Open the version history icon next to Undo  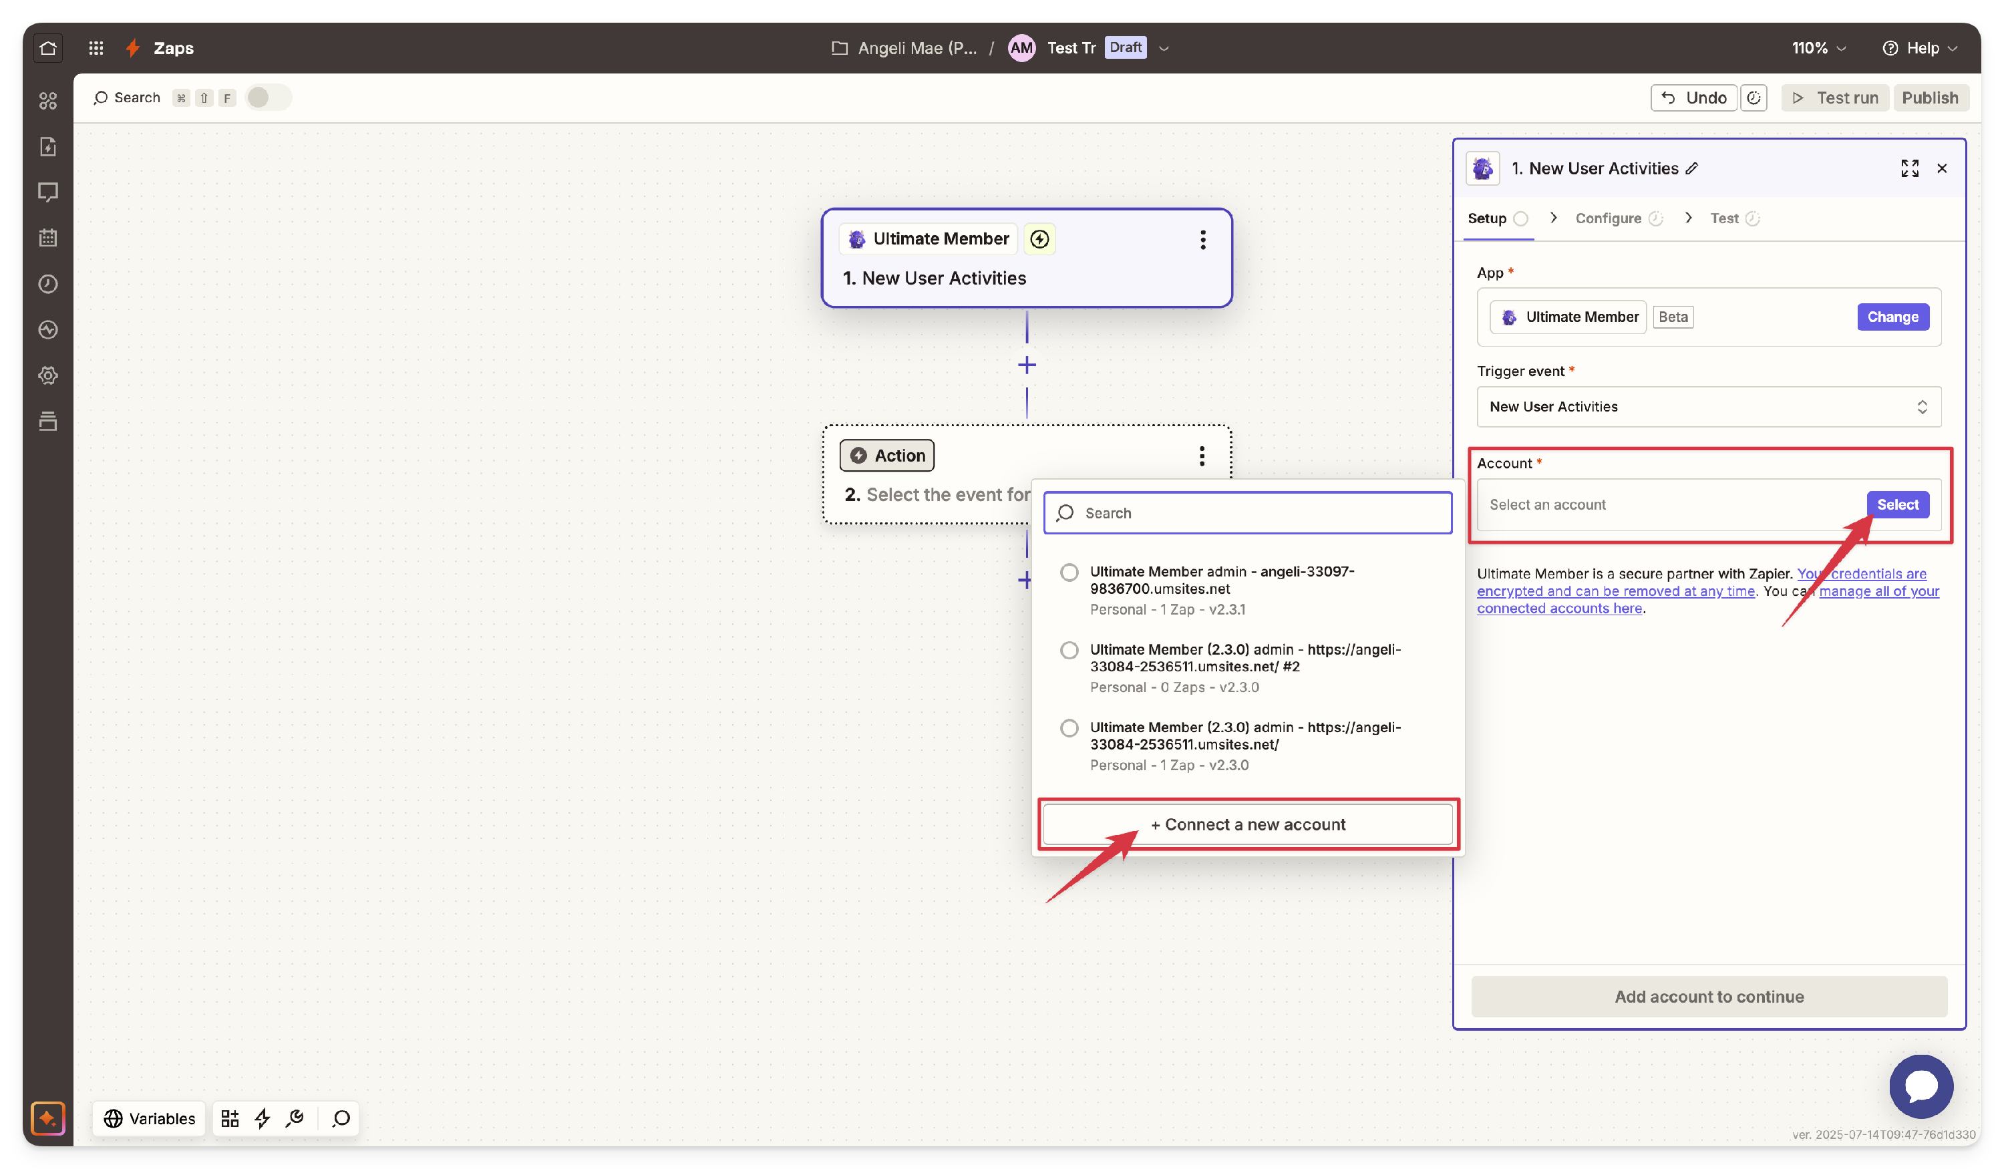click(x=1753, y=98)
